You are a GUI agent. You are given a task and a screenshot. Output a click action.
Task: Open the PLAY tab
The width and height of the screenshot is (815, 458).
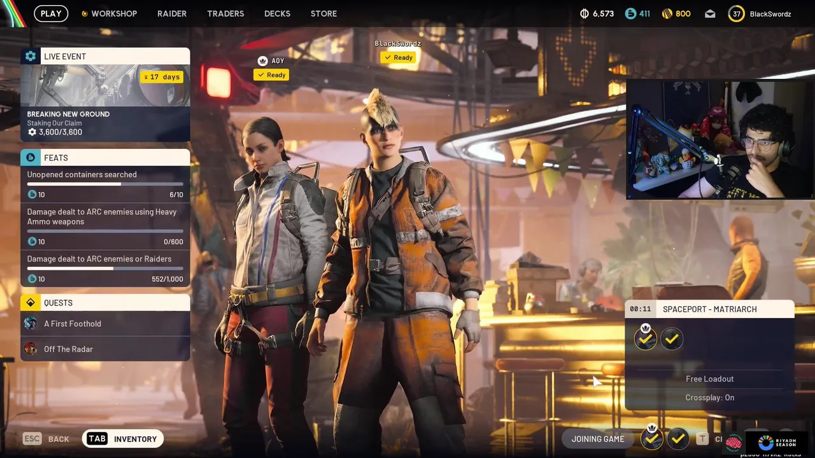click(51, 13)
